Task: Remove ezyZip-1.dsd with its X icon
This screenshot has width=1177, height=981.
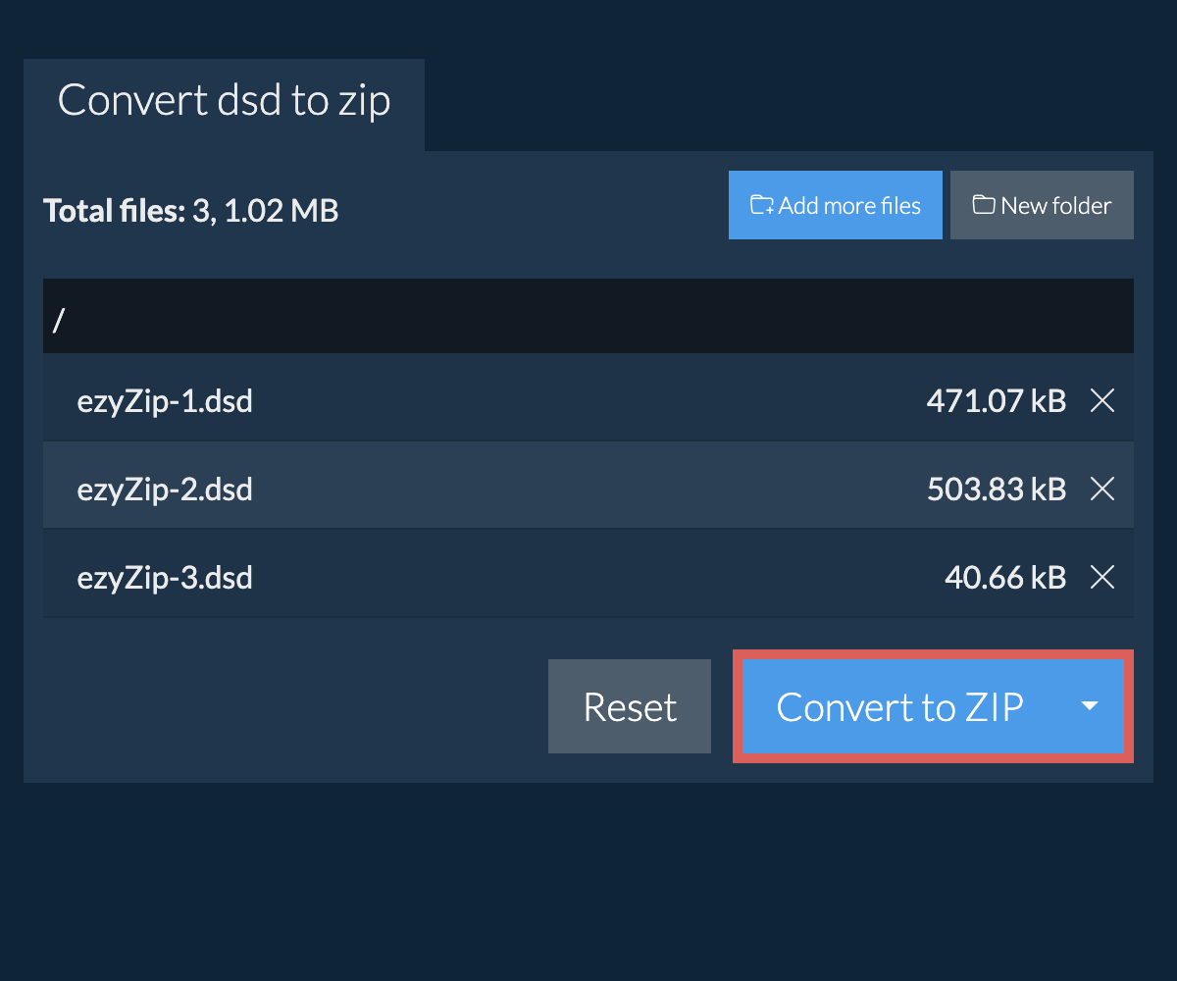Action: point(1102,400)
